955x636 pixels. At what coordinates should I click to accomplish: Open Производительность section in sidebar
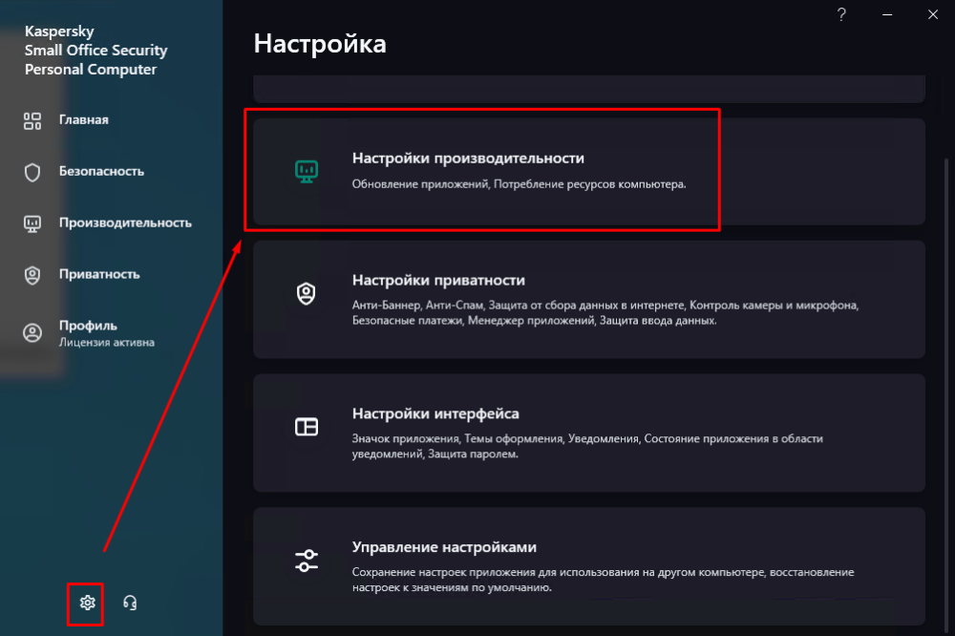125,223
